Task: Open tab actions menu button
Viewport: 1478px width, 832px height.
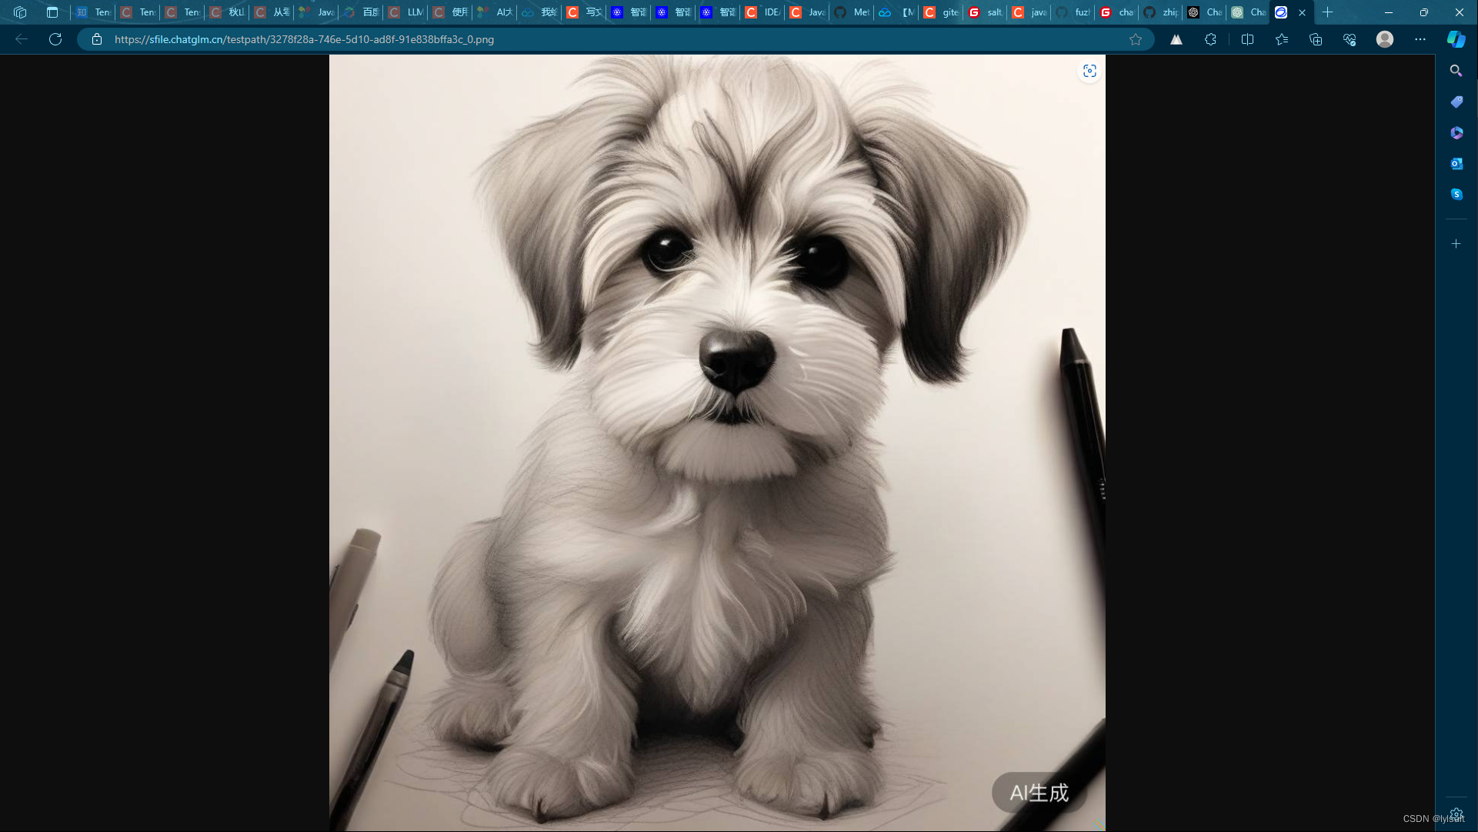Action: pos(52,12)
